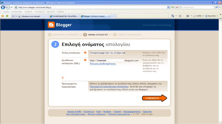This screenshot has height=124, width=222.
Task: Click the browser Forward arrow button
Action: 8,7
